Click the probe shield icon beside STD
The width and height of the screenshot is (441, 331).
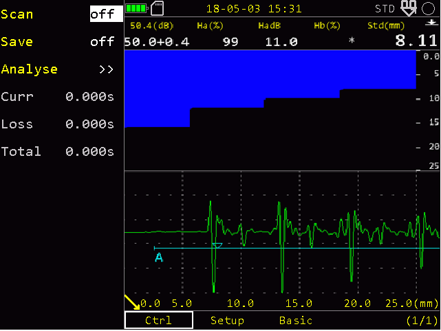tap(409, 8)
